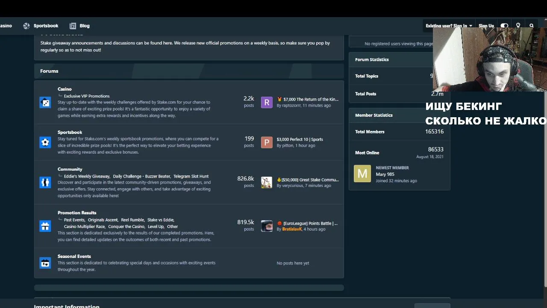The height and width of the screenshot is (308, 547).
Task: Open Level Up subforum
Action: click(x=156, y=226)
